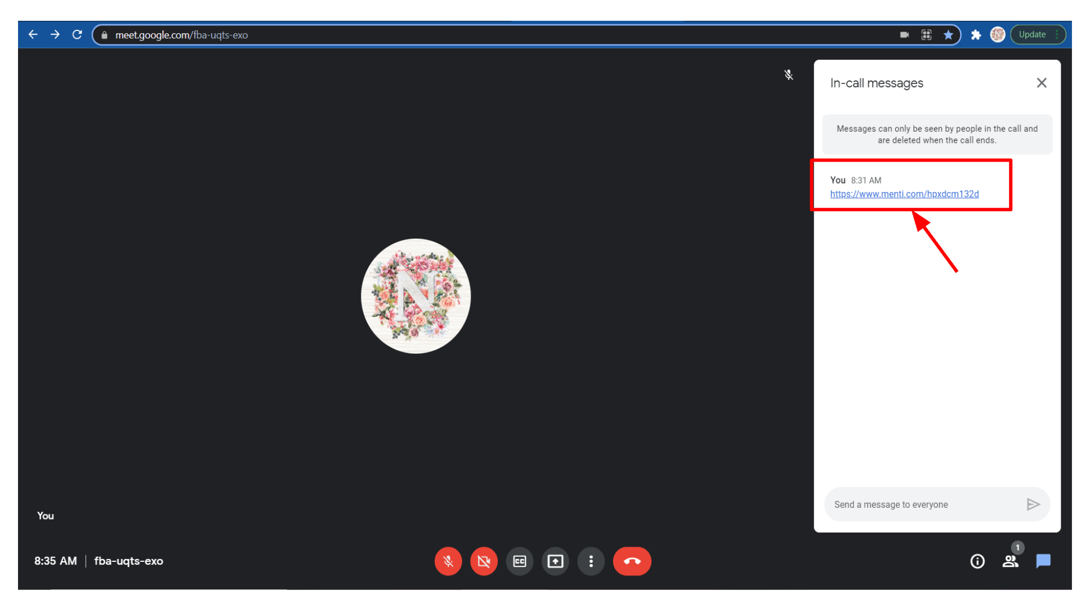Open camera permission icon in address bar
This screenshot has width=1081, height=608.
[904, 35]
